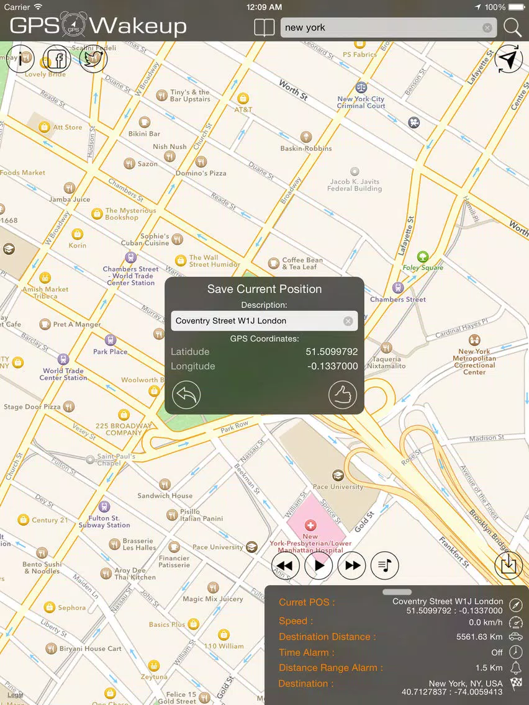The width and height of the screenshot is (529, 705).
Task: Select the 'New York, NY, USA' destination text
Action: 466,683
